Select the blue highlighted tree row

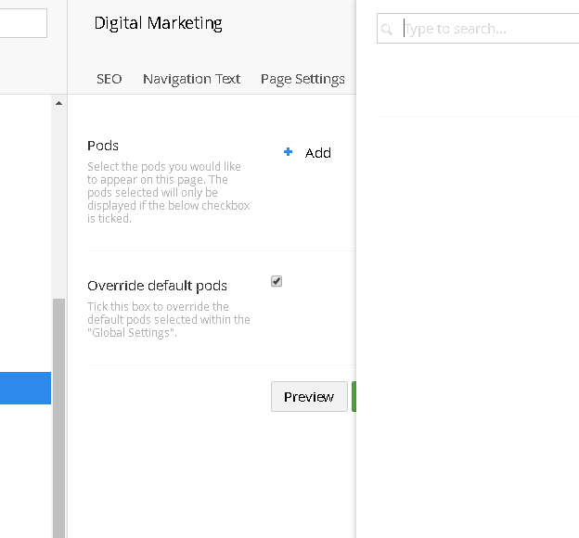tap(25, 388)
